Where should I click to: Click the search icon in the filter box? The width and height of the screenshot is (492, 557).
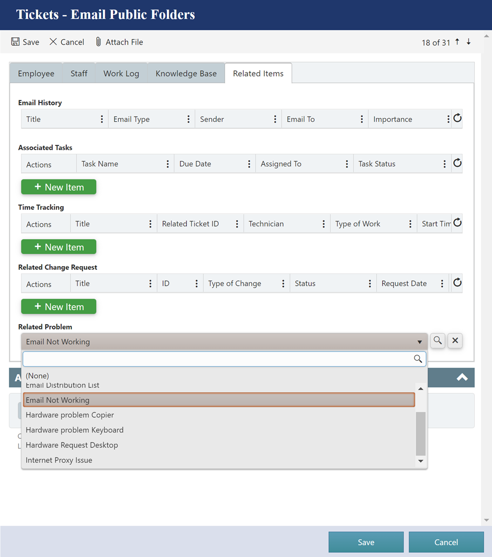(418, 359)
